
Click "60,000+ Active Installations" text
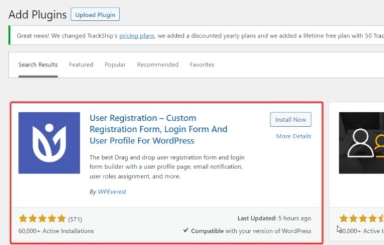pyautogui.click(x=56, y=231)
